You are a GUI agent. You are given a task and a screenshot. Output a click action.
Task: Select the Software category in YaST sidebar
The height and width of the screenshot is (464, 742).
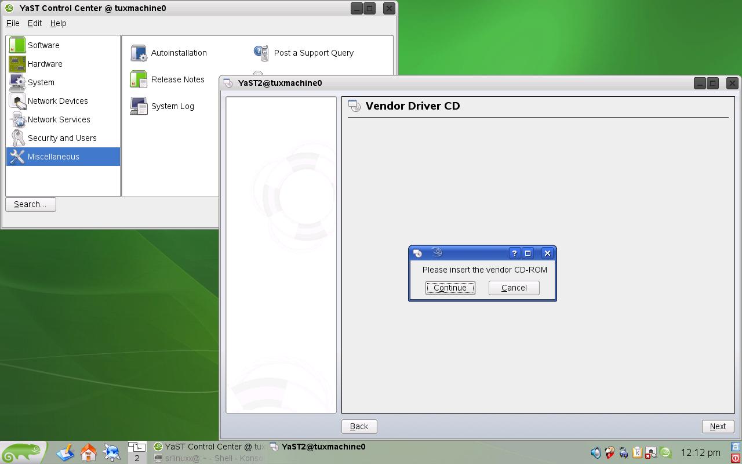coord(63,45)
